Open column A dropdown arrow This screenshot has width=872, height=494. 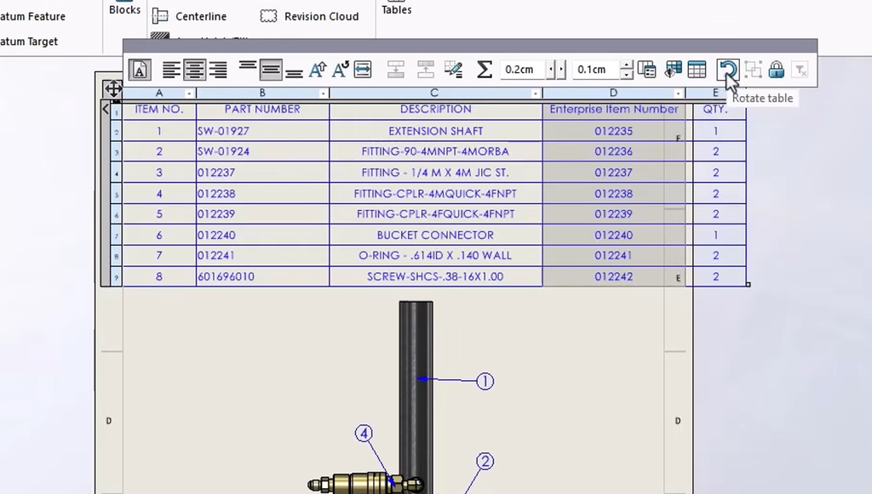pos(189,94)
